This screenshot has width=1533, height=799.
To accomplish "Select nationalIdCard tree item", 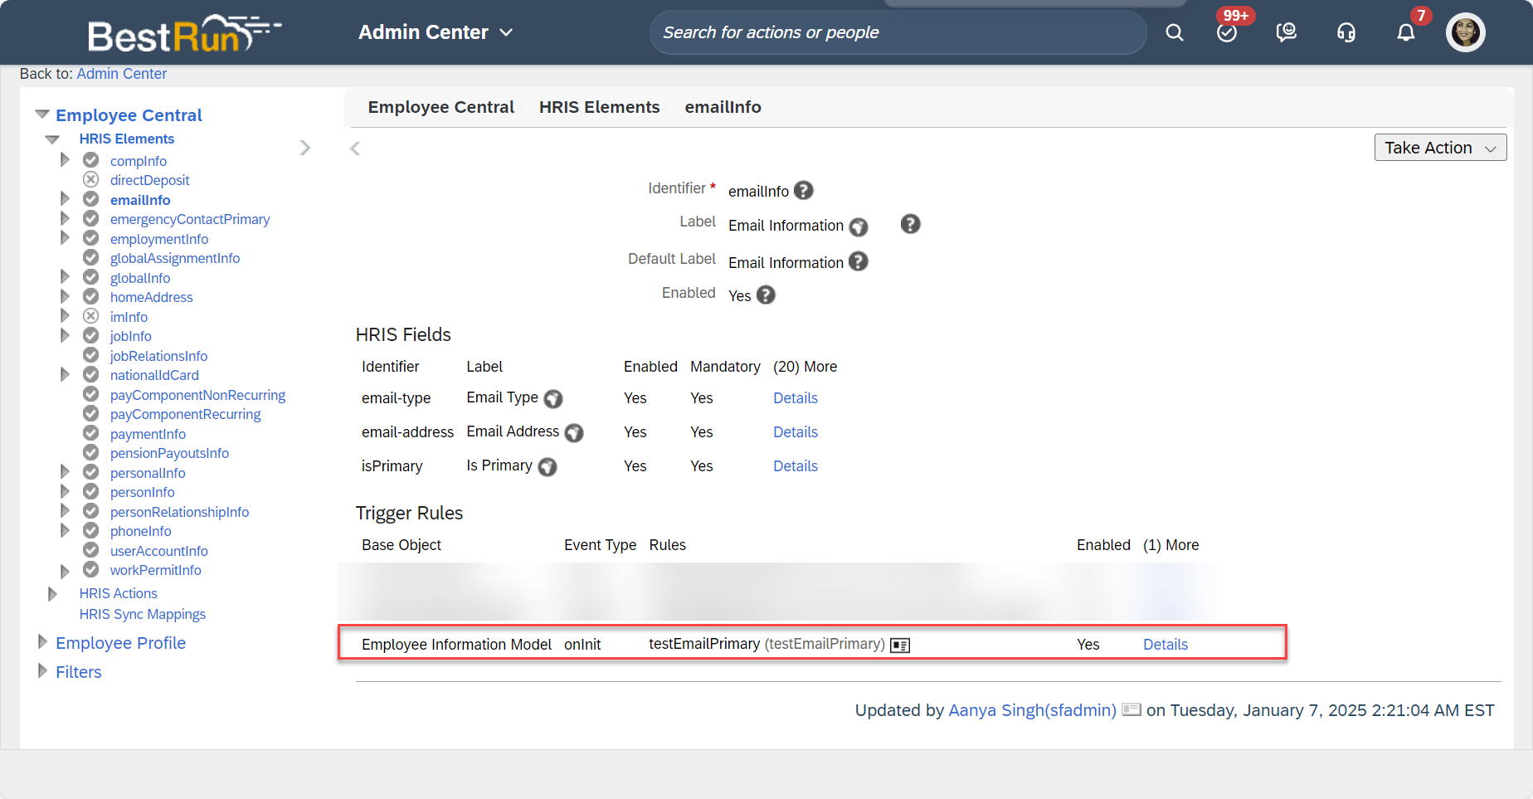I will 154,375.
